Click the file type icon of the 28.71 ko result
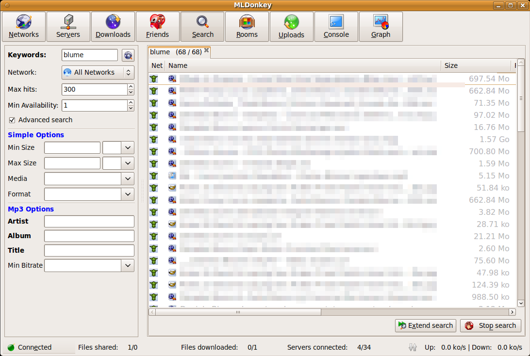 [x=172, y=224]
